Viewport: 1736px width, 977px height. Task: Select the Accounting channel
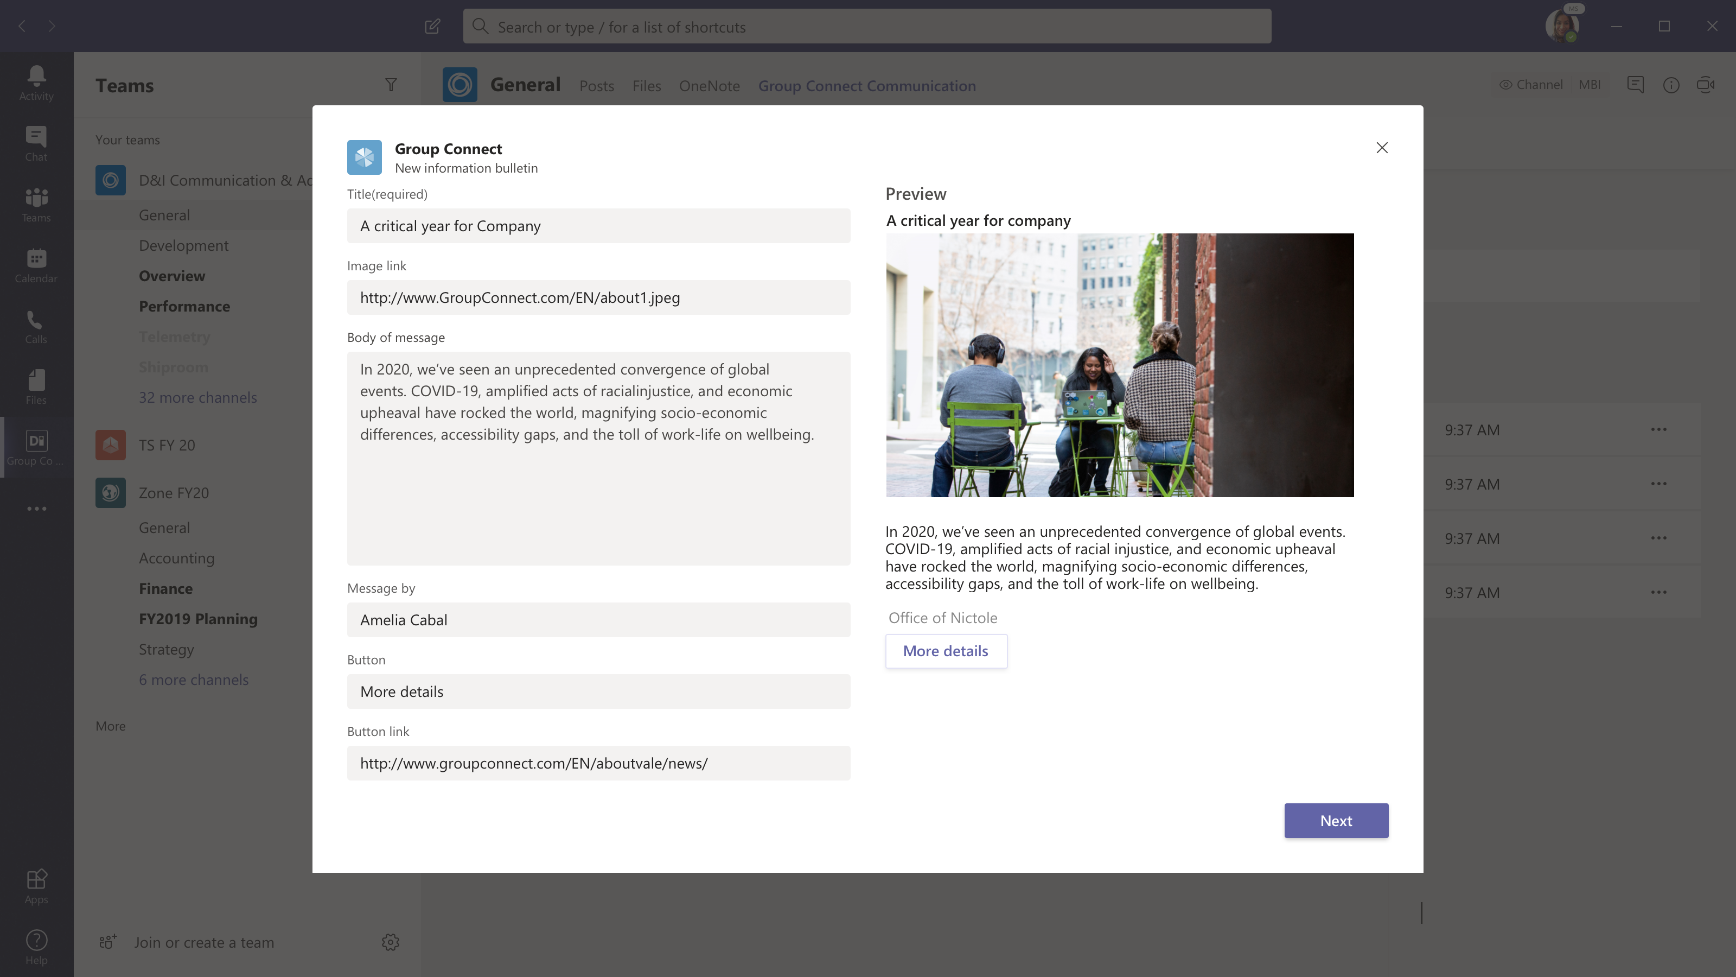(x=176, y=559)
